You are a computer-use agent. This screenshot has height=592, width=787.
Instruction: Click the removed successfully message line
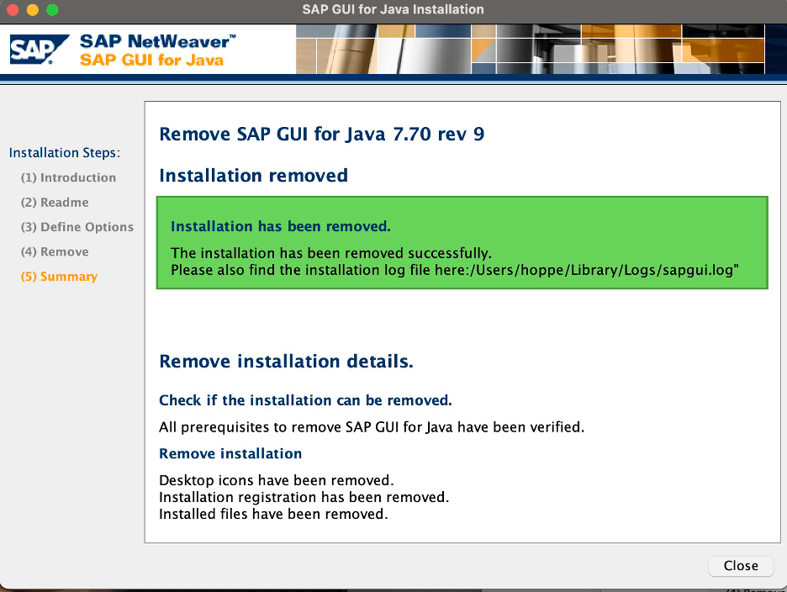coord(331,252)
